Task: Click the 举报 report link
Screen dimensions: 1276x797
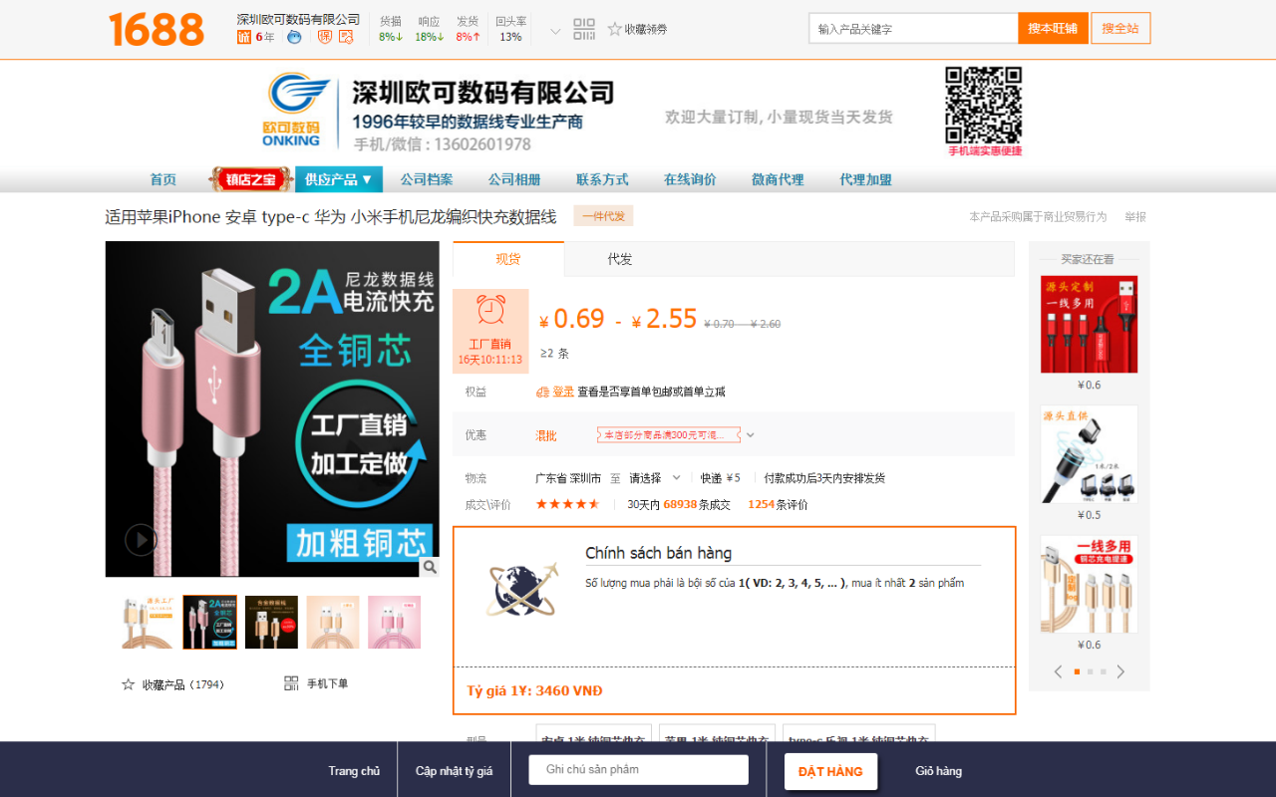Action: pyautogui.click(x=1135, y=216)
